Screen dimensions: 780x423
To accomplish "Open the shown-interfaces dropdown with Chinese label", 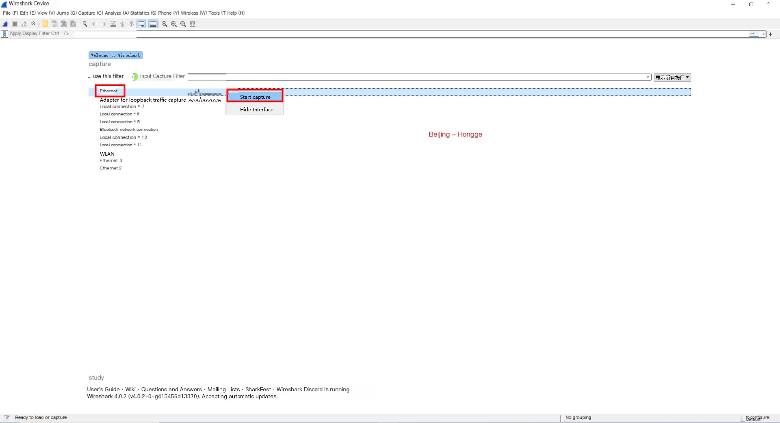I will (672, 78).
